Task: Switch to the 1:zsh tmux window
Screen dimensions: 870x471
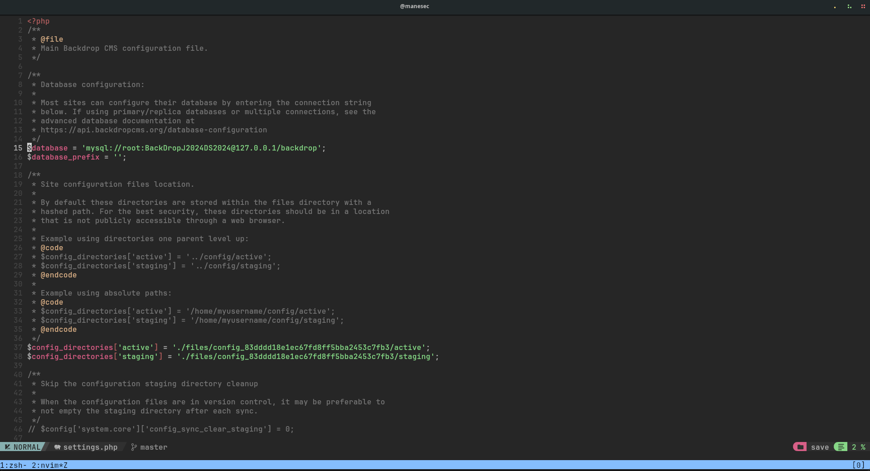Action: click(14, 465)
